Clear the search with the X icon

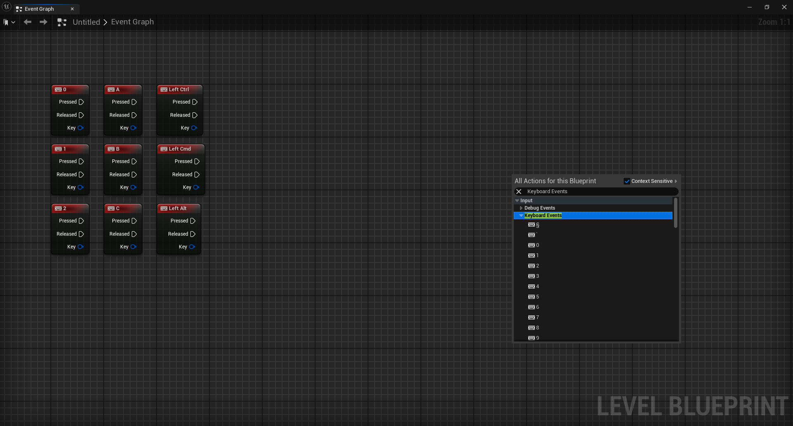[519, 192]
